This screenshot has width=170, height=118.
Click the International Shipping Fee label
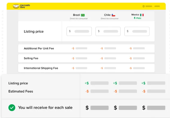point(41,68)
